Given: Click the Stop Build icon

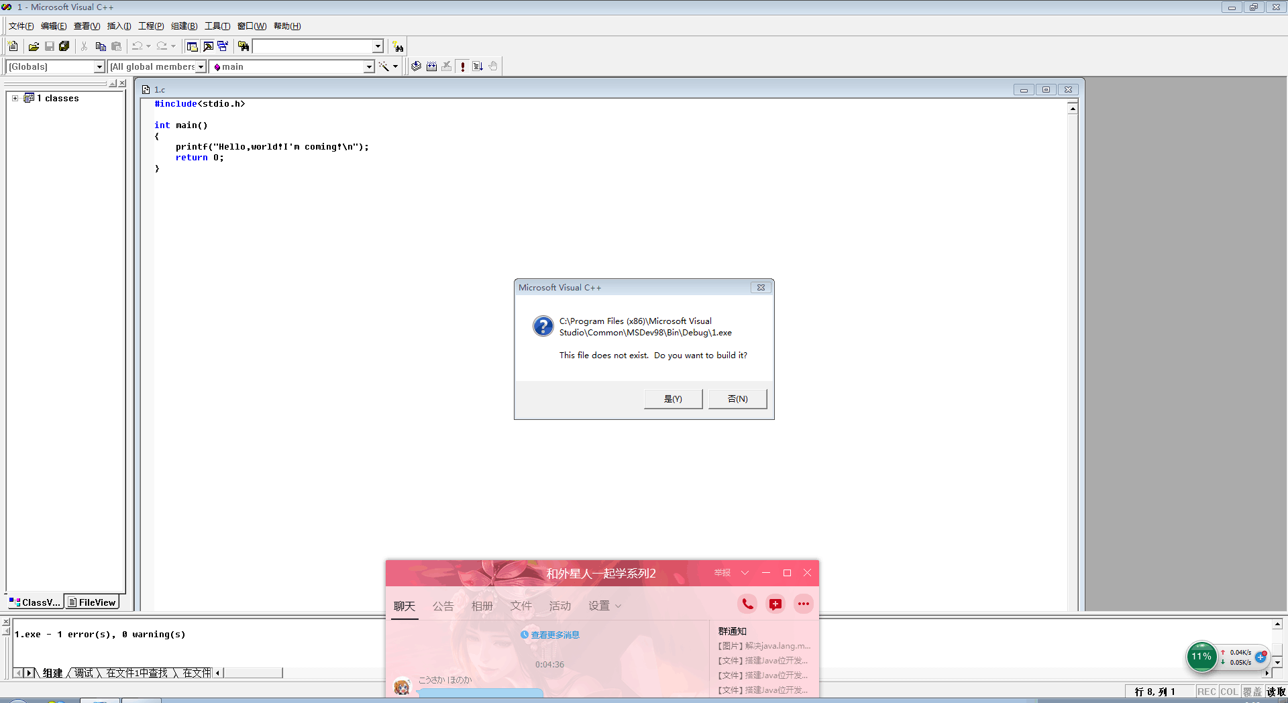Looking at the screenshot, I should 447,66.
